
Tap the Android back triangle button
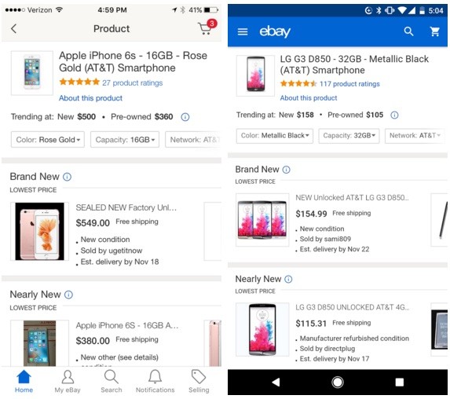click(276, 382)
